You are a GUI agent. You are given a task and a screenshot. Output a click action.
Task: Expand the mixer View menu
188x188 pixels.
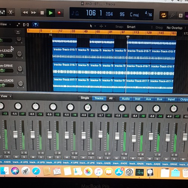pyautogui.click(x=6, y=96)
